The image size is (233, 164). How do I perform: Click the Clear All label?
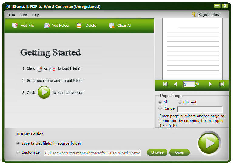click(124, 26)
